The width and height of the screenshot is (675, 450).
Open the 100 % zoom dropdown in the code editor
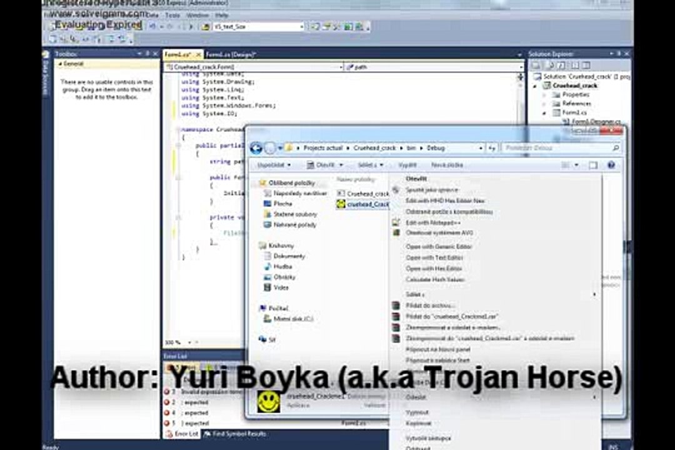[x=189, y=342]
